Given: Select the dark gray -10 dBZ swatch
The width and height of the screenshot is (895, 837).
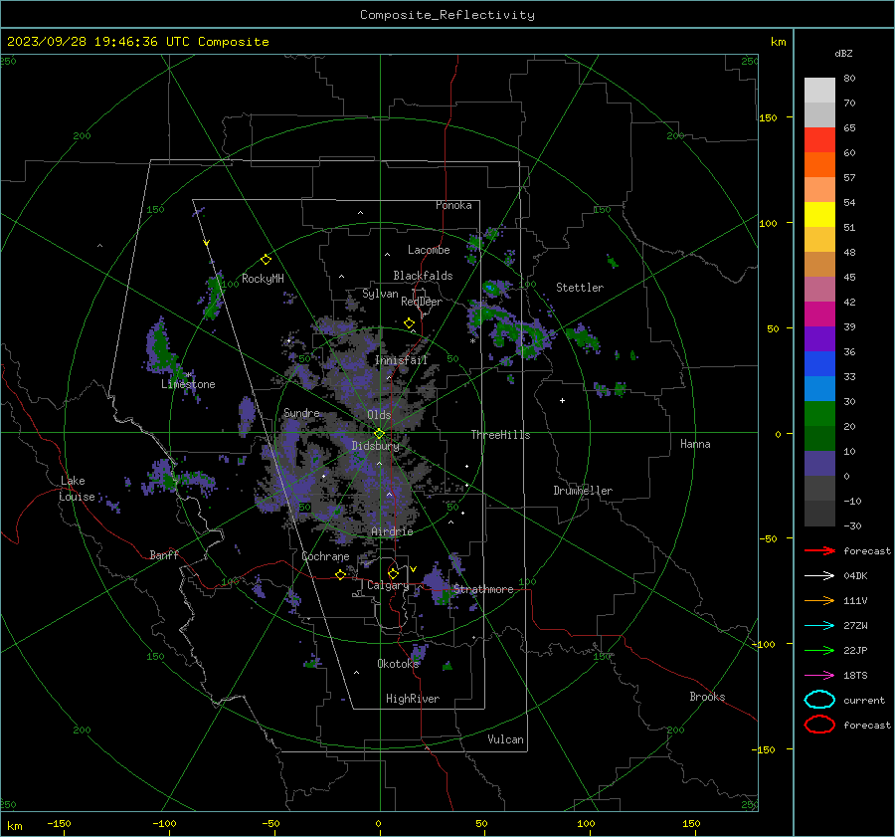Looking at the screenshot, I should [x=819, y=514].
